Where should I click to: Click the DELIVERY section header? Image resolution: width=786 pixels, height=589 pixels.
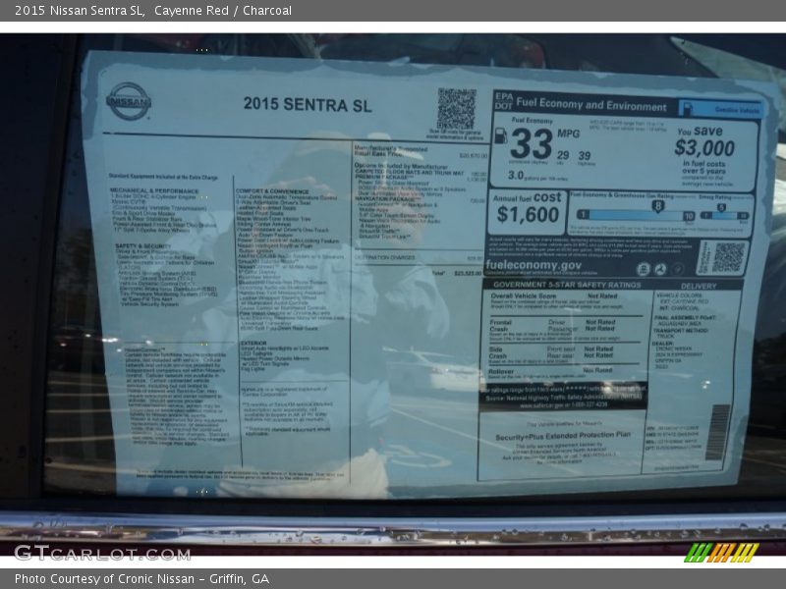(699, 286)
